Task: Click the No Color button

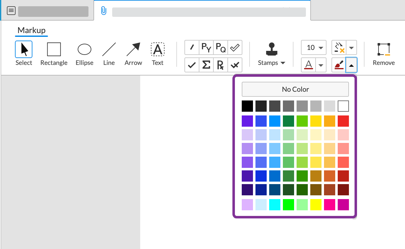Action: (295, 89)
